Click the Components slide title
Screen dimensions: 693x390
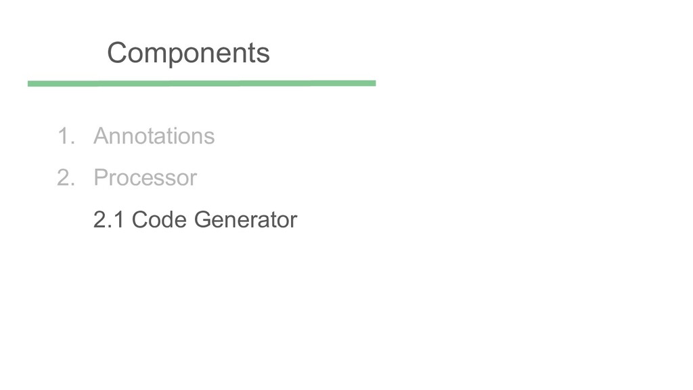(x=188, y=53)
